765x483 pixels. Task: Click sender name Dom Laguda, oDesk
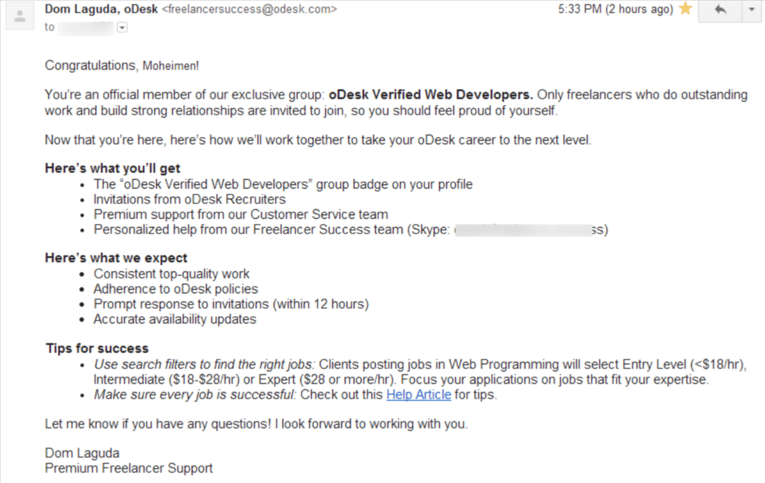101,9
